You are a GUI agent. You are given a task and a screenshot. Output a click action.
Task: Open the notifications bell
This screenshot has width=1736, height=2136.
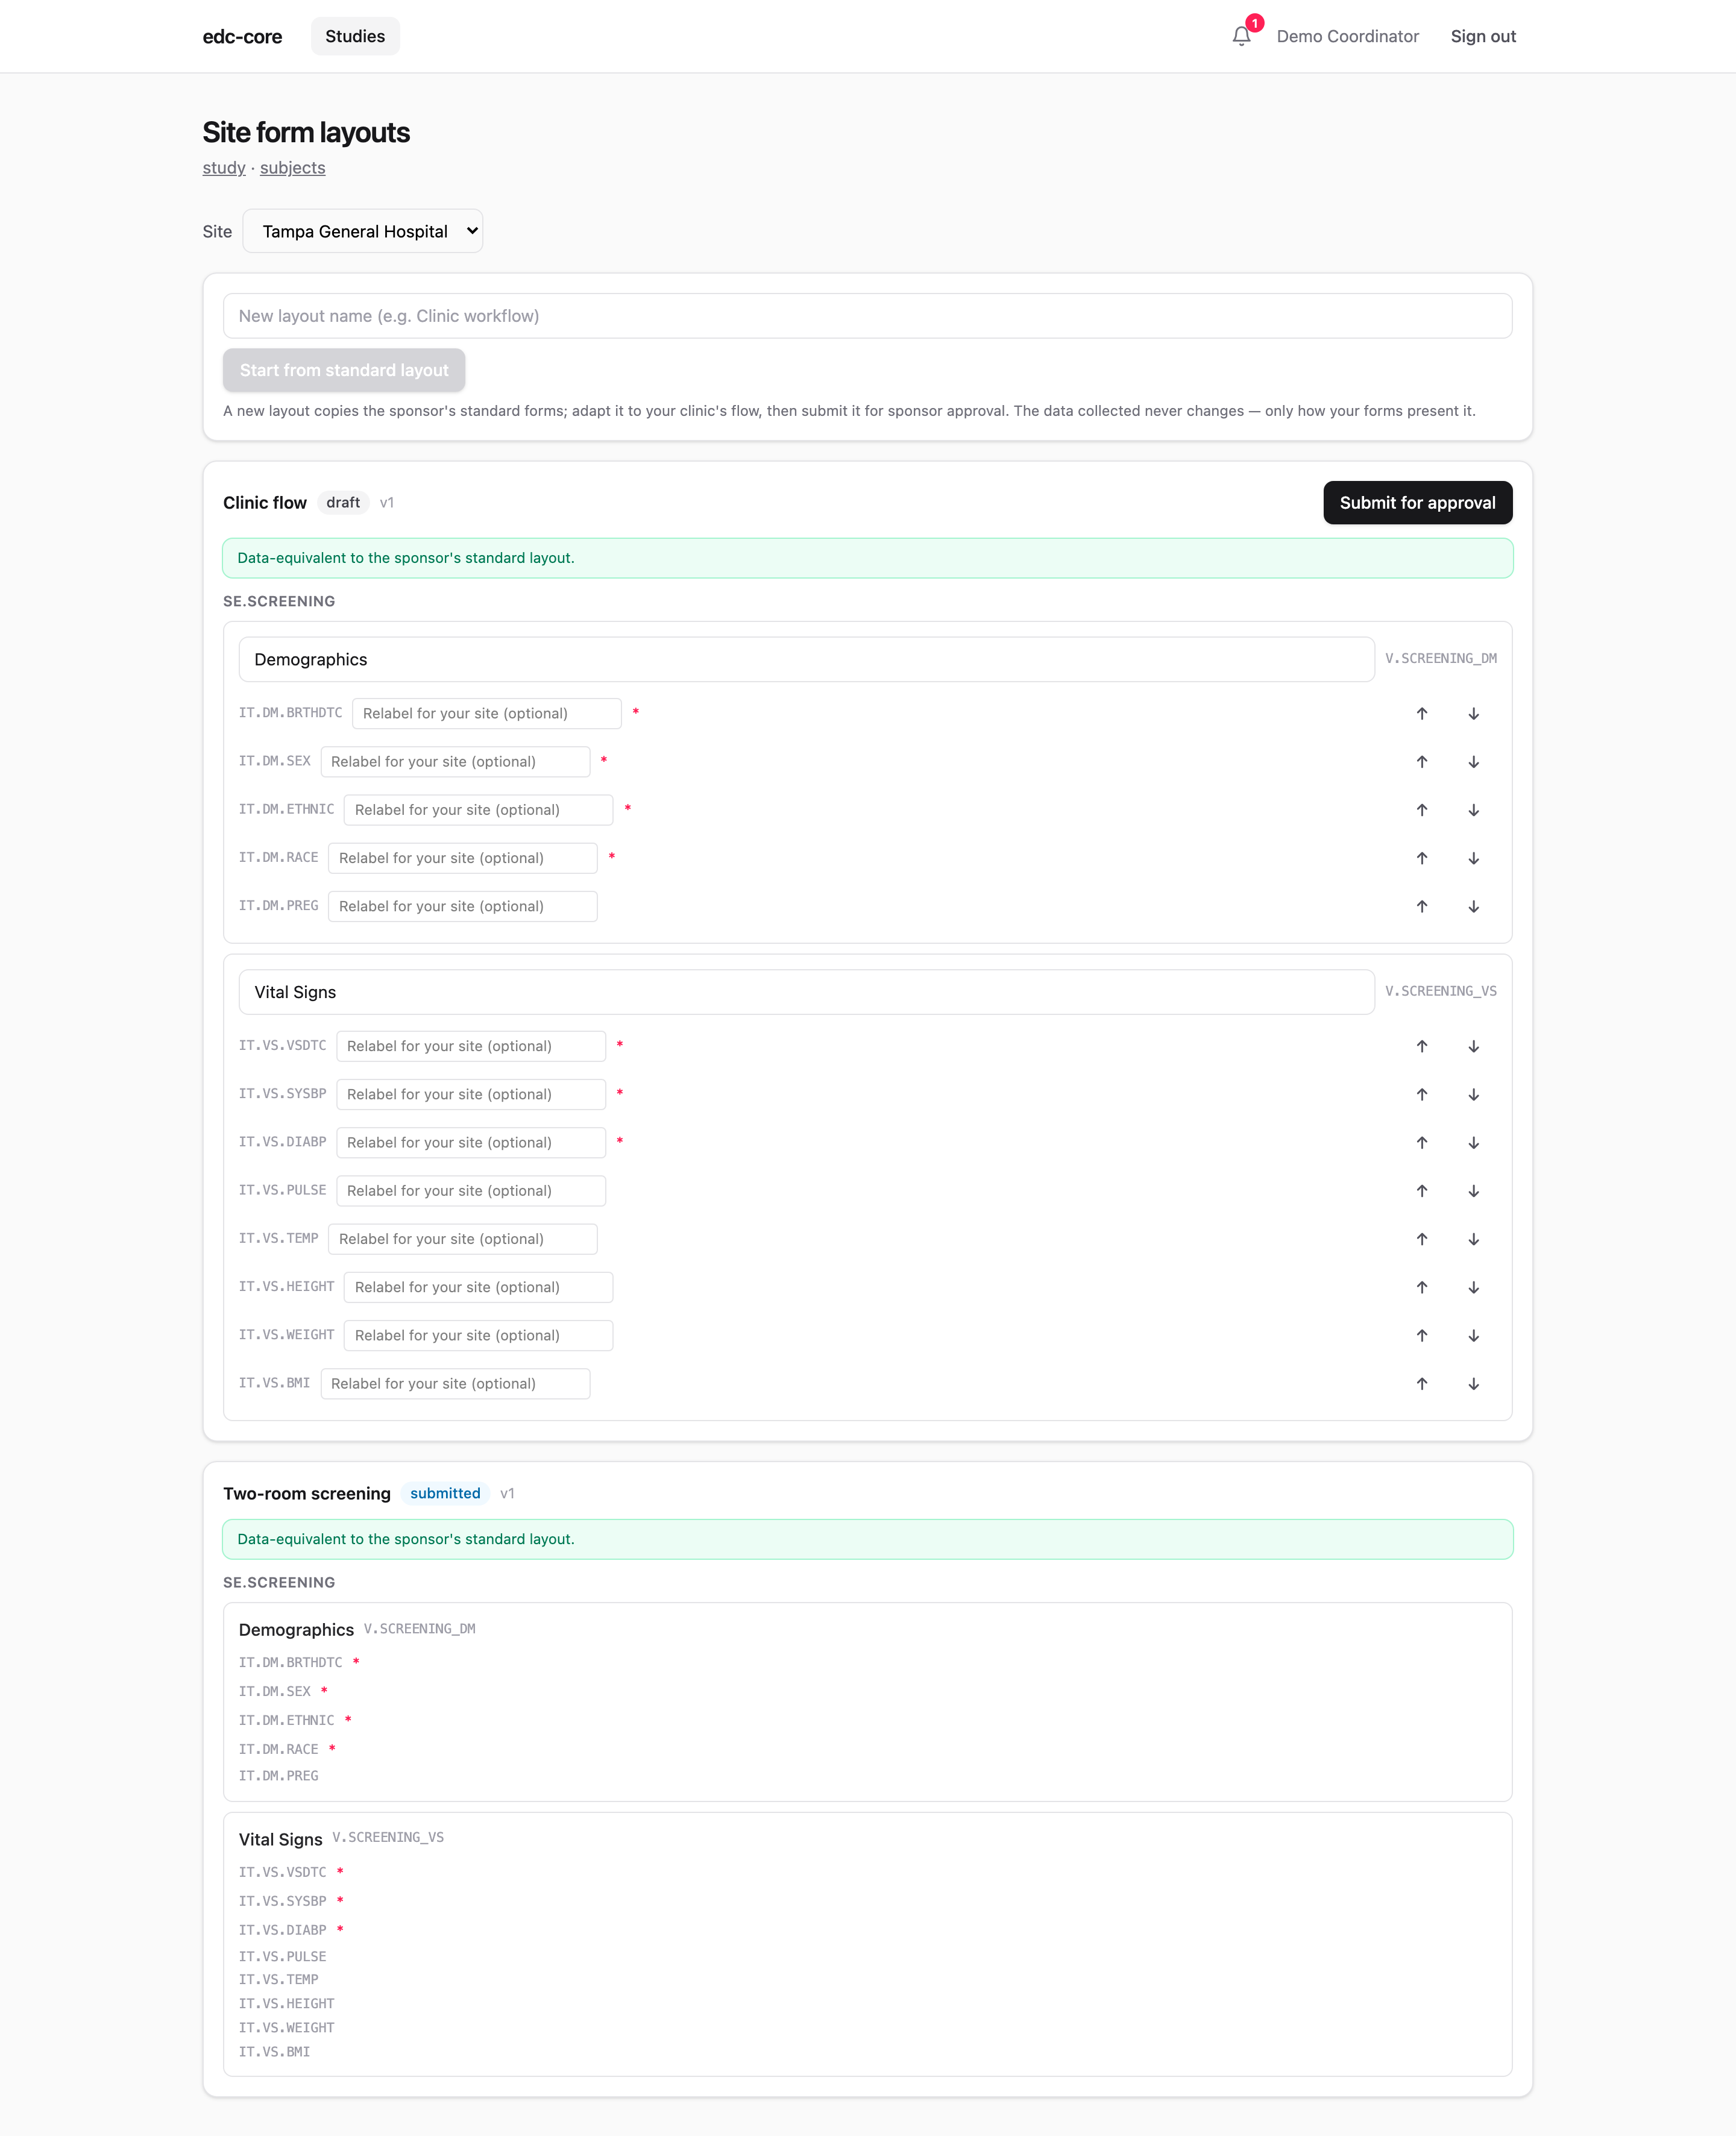[1241, 36]
